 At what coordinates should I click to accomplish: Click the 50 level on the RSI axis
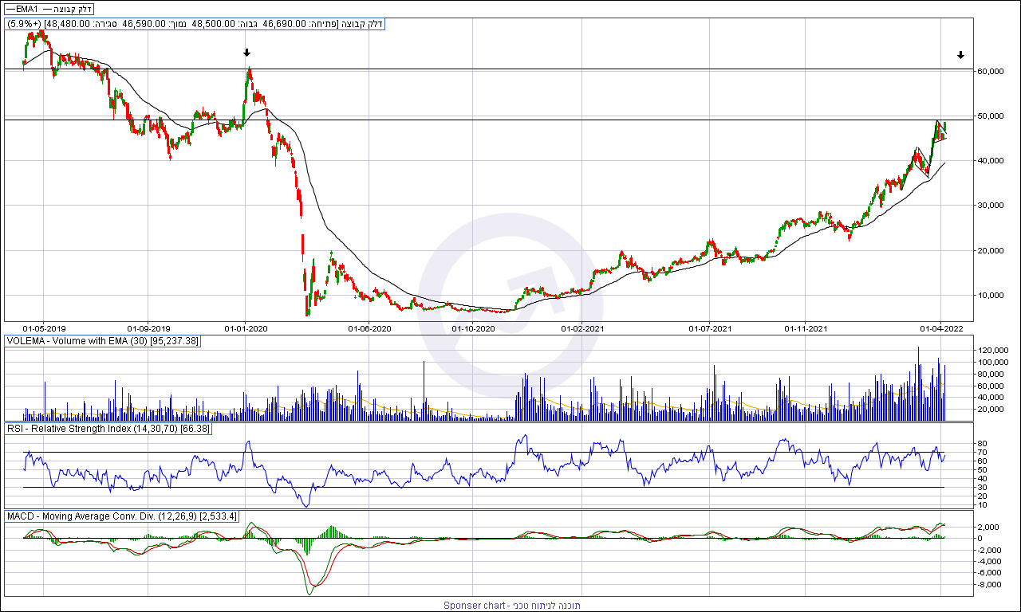[x=984, y=470]
